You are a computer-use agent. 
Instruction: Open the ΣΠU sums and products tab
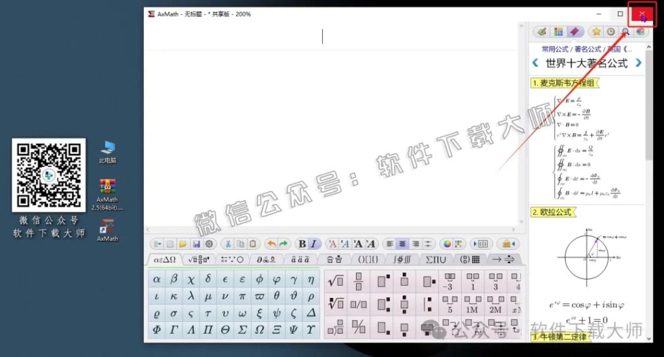point(436,260)
